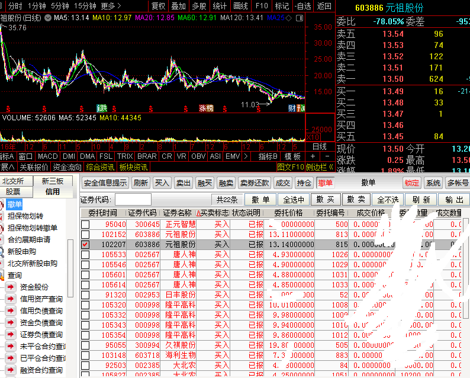This screenshot has height=378, width=470.
Task: Check the 海利生物 order checkbox
Action: coord(85,355)
